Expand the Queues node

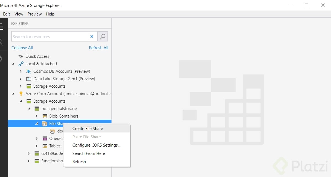pyautogui.click(x=37, y=139)
